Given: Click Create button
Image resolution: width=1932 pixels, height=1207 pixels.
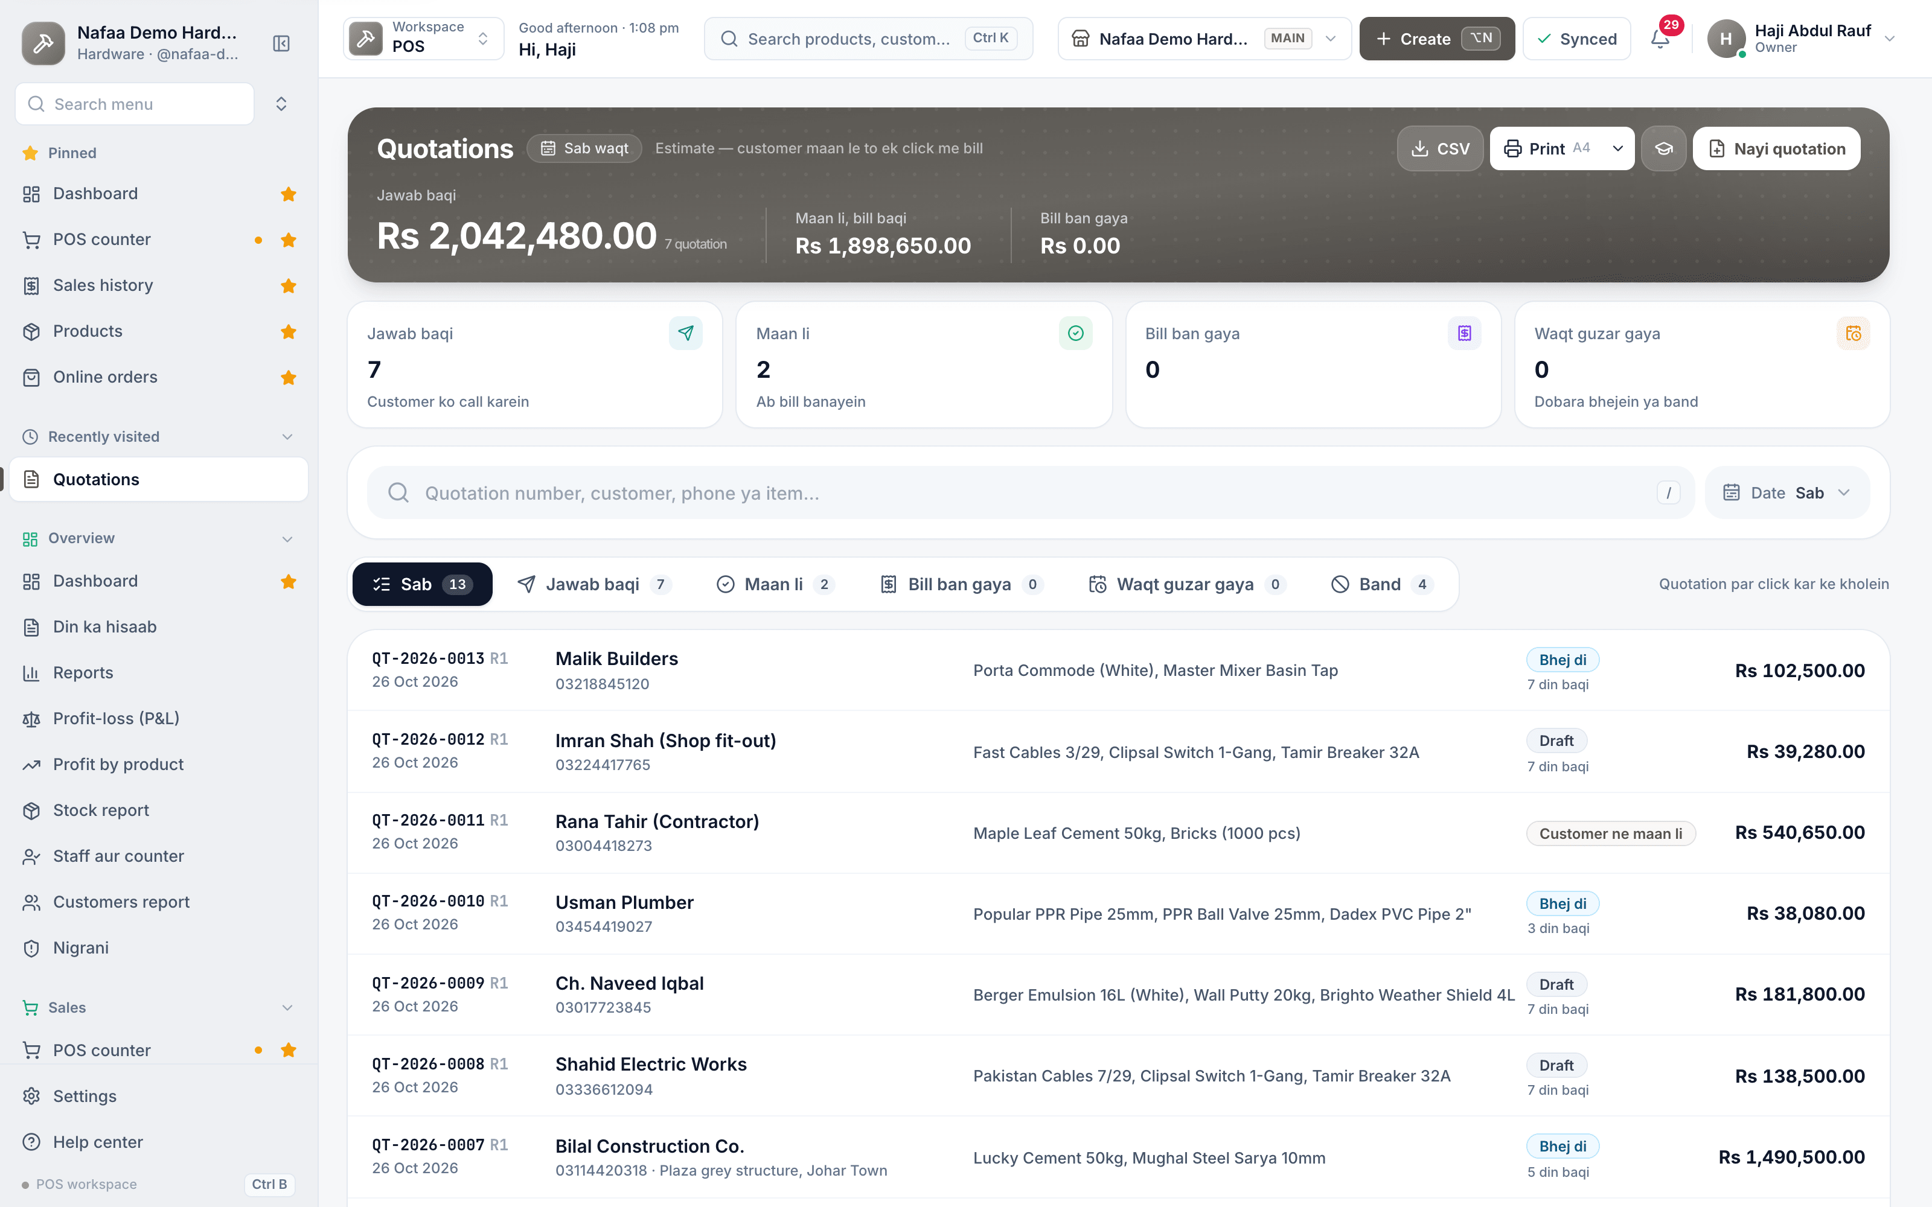Looking at the screenshot, I should (x=1436, y=38).
